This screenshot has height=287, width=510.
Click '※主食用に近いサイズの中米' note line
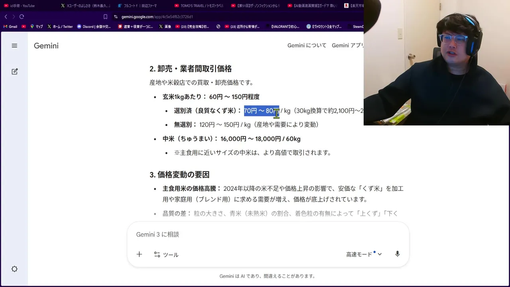pyautogui.click(x=253, y=153)
